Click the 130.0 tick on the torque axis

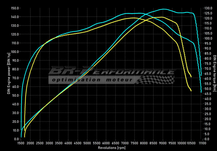208,8
